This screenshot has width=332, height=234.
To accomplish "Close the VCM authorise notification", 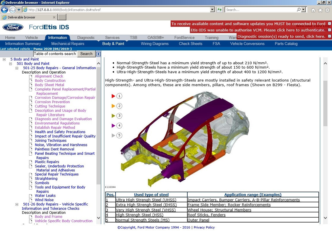I will click(329, 30).
